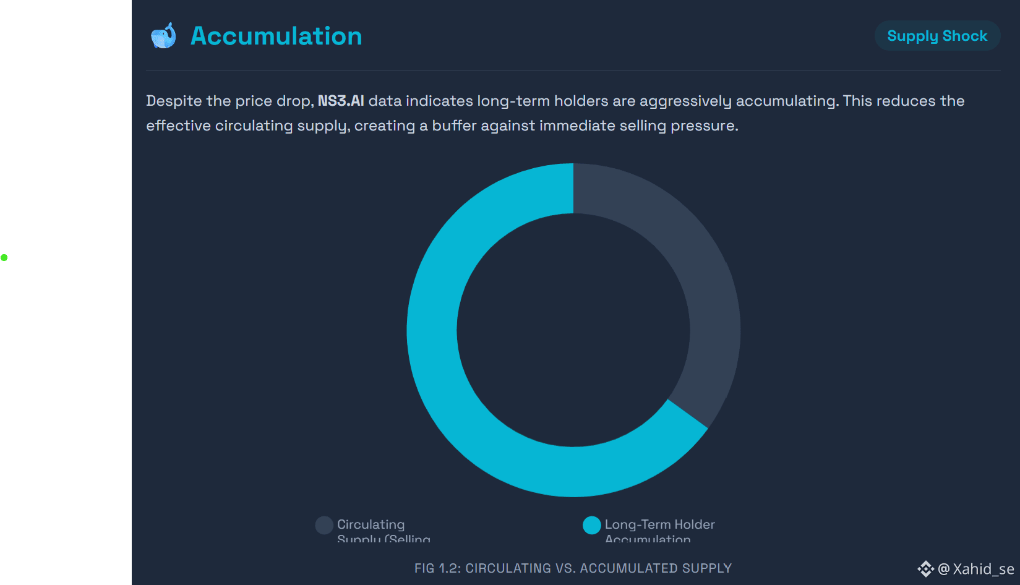Click the small green dot on left edge
1020x585 pixels.
tap(4, 257)
